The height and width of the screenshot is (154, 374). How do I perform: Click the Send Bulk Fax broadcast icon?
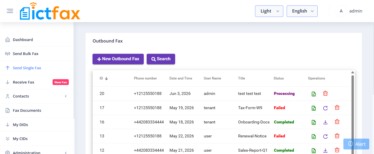(x=8, y=54)
